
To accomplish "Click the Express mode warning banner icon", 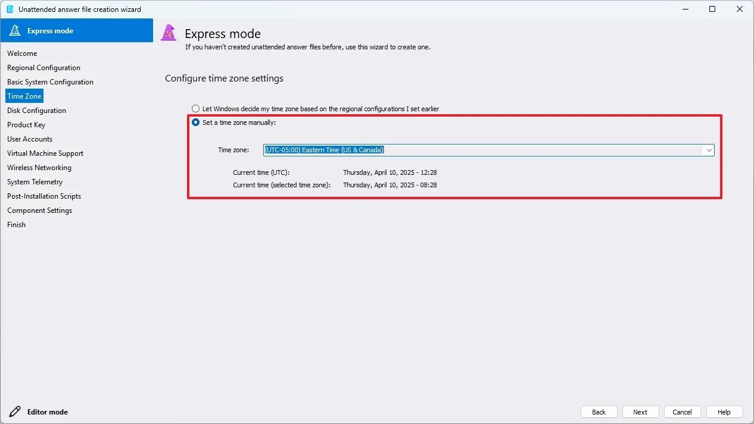I will (x=15, y=30).
